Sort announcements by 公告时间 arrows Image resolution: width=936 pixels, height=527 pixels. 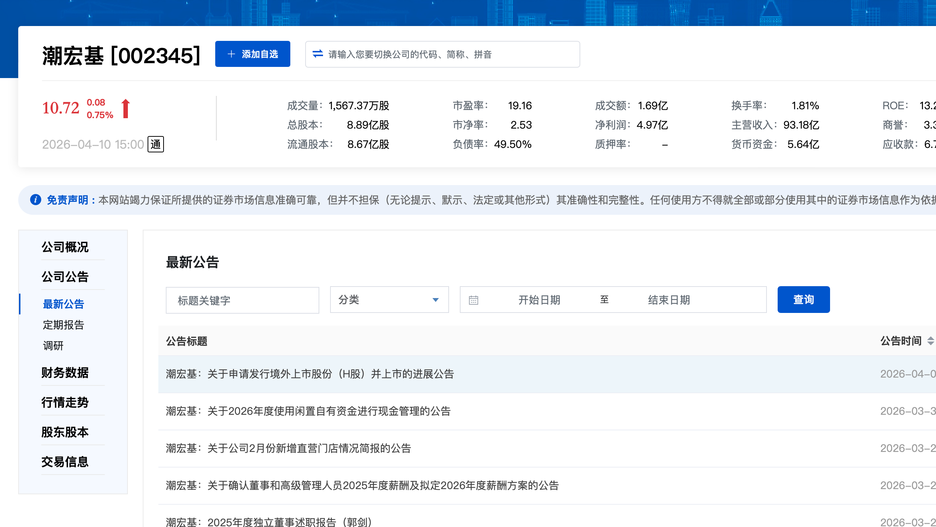tap(930, 341)
